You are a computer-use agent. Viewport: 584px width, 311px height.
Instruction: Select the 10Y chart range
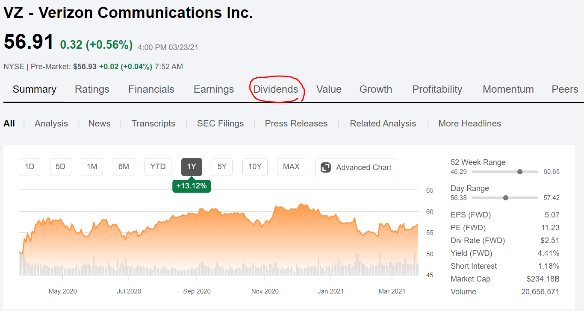coord(255,167)
